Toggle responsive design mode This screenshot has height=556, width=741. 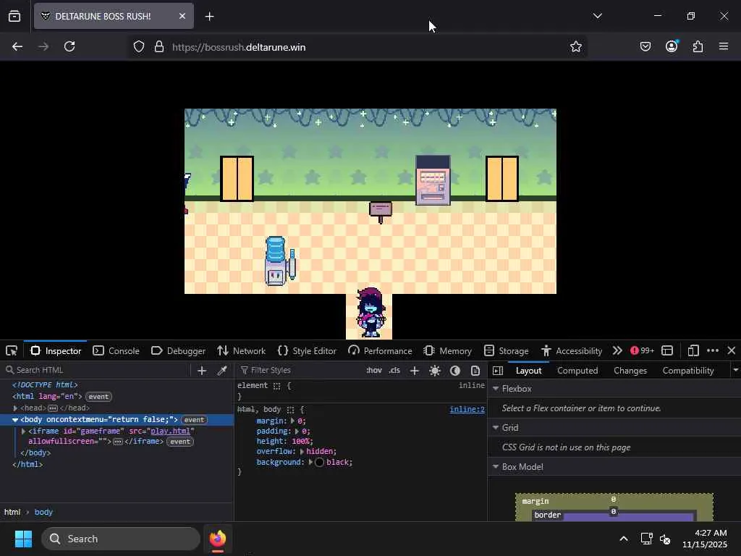point(693,350)
